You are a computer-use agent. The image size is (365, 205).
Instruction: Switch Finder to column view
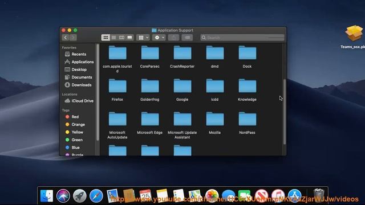point(121,38)
